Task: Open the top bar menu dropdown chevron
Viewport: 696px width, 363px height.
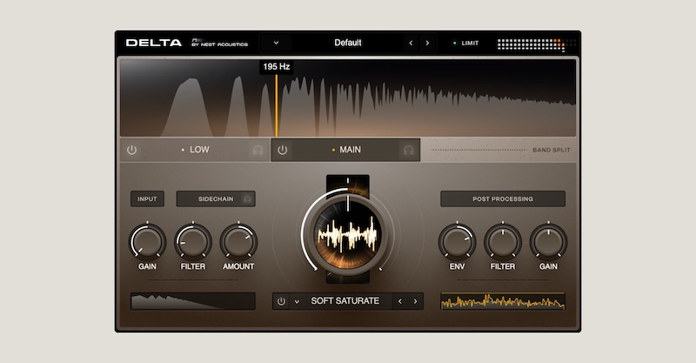Action: pos(276,43)
